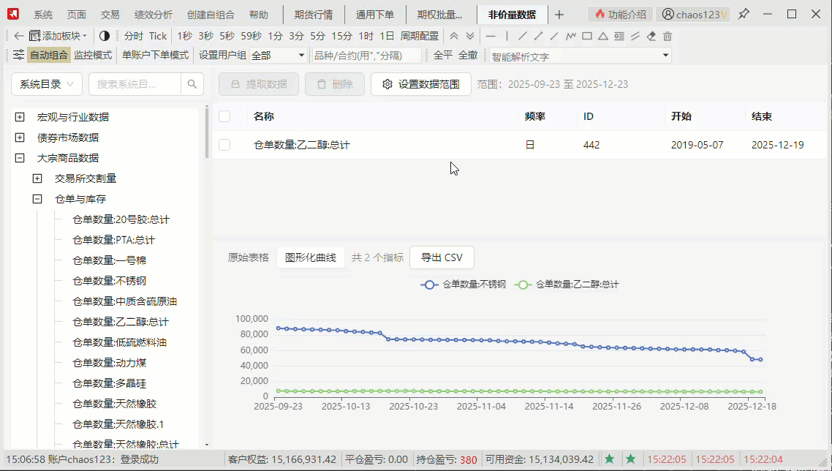This screenshot has height=471, width=832.
Task: Click the back arrow in the toolbar
Action: click(x=19, y=36)
